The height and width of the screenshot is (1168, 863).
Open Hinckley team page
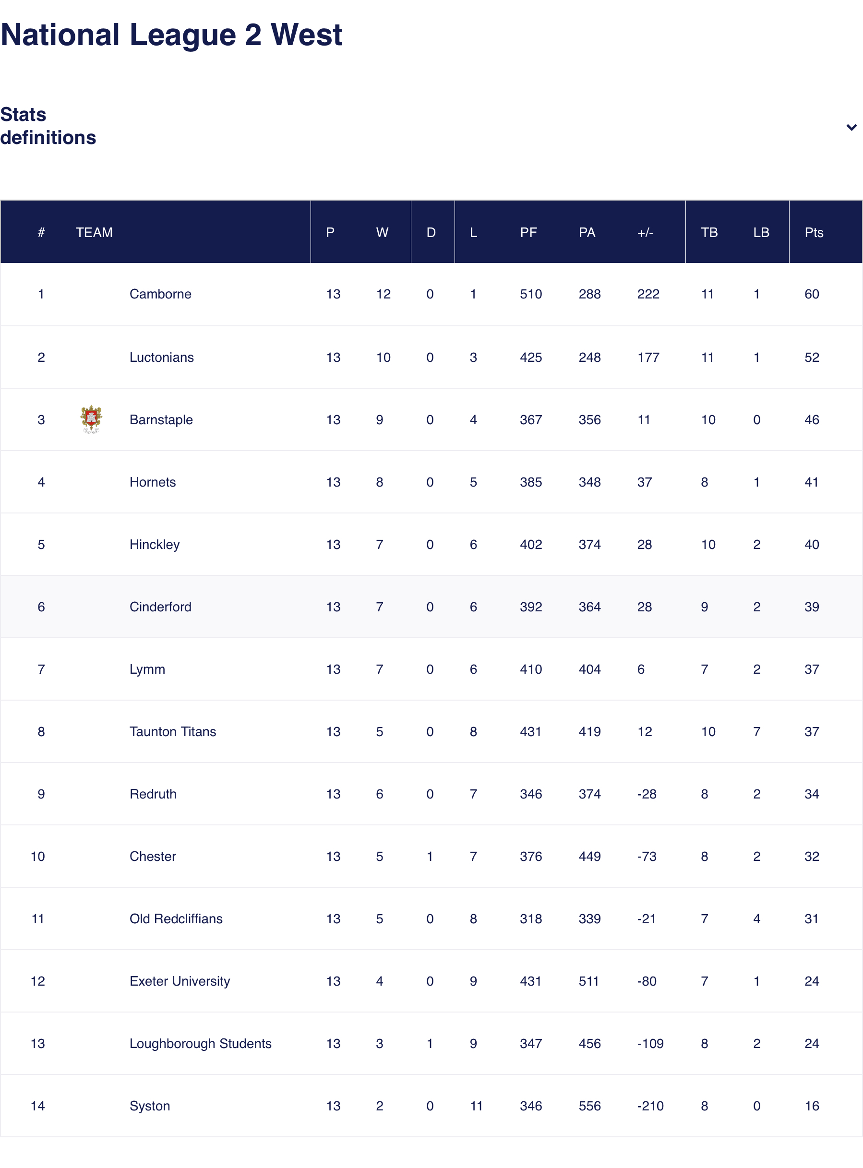point(155,545)
